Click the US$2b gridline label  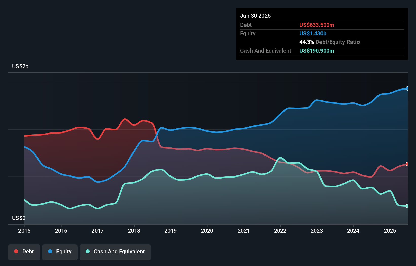tap(20, 66)
